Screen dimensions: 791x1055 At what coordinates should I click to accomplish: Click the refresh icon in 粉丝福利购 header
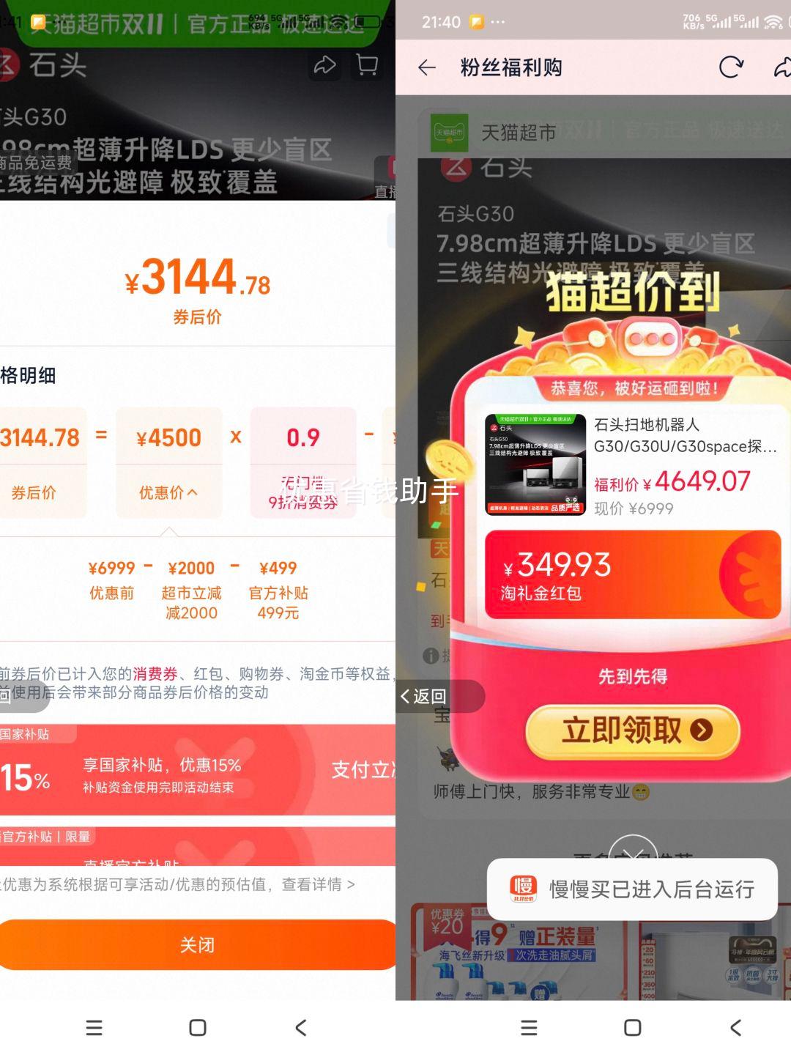pos(731,67)
